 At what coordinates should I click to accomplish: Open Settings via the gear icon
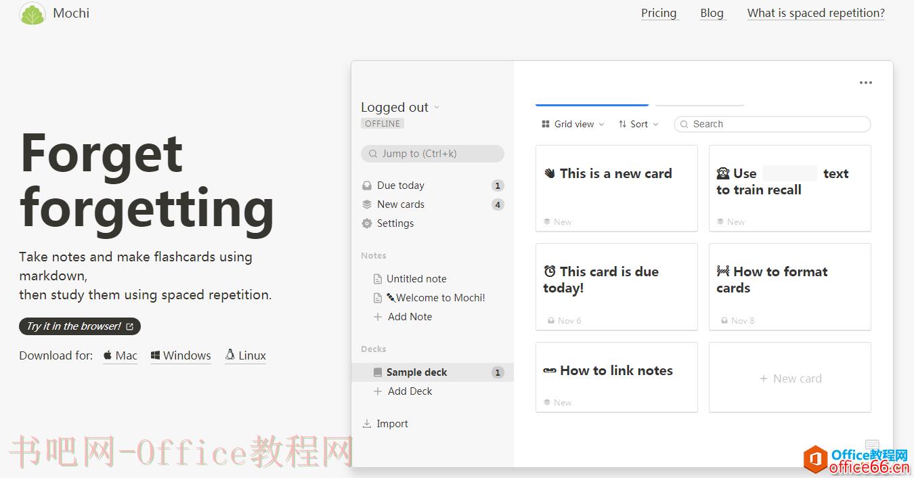[367, 223]
